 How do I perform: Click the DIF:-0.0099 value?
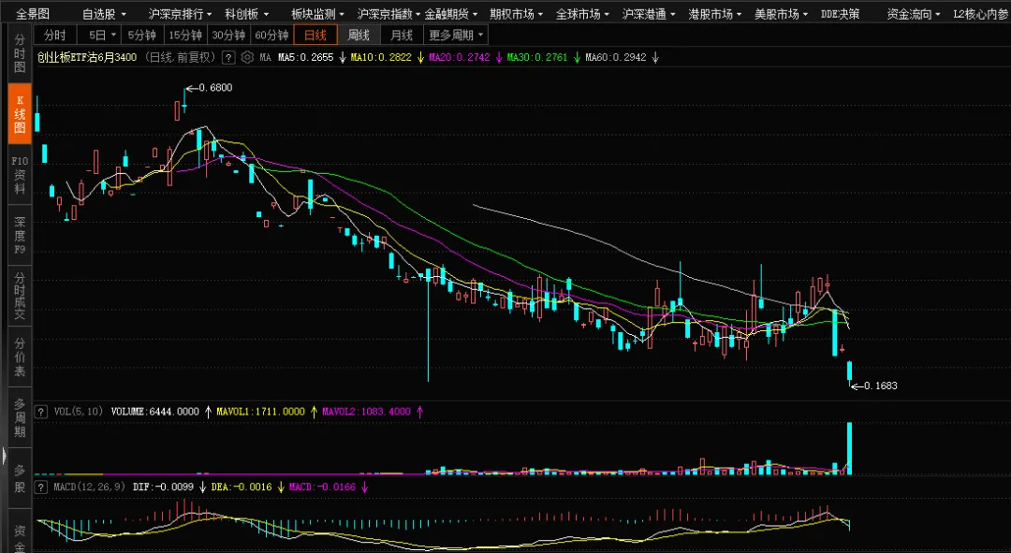163,488
